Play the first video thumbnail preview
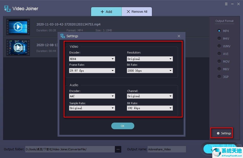Image resolution: width=243 pixels, height=158 pixels. [18, 27]
